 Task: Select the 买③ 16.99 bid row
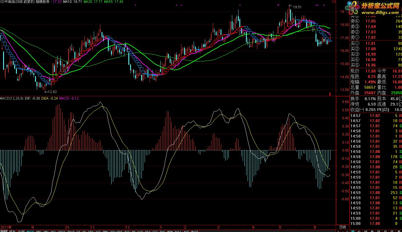tap(376, 54)
